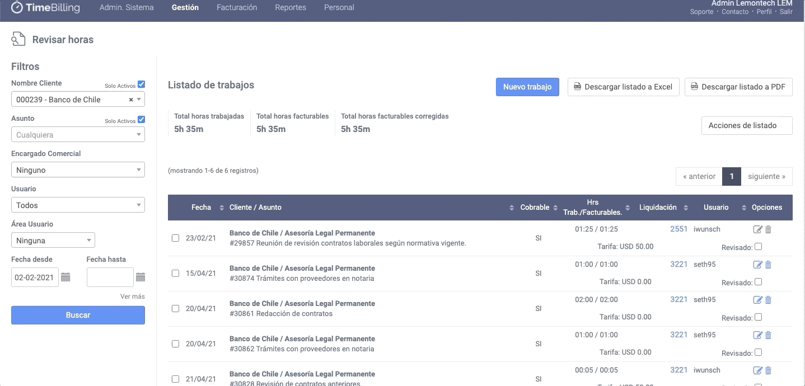Edit work entry #30828
The width and height of the screenshot is (805, 386).
[758, 370]
